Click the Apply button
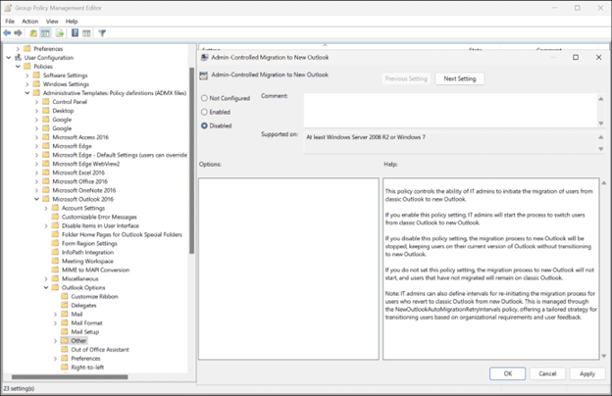Image resolution: width=612 pixels, height=396 pixels. pyautogui.click(x=587, y=373)
